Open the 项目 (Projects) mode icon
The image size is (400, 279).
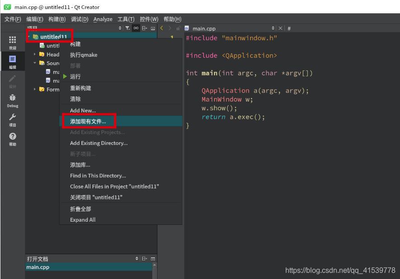(x=12, y=118)
